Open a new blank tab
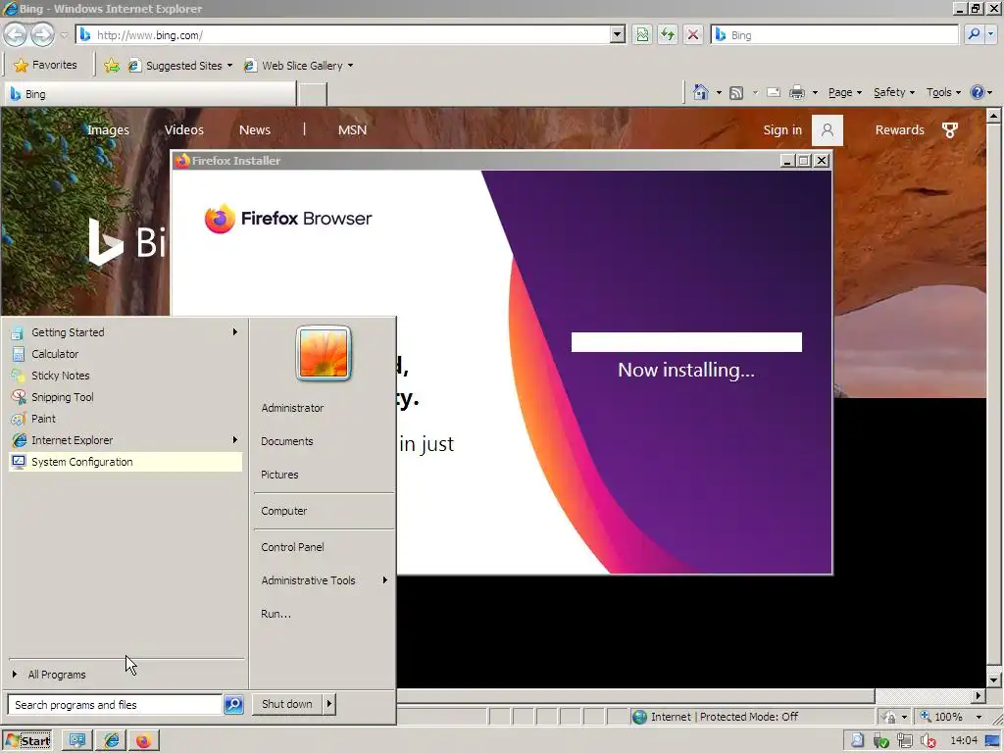The height and width of the screenshot is (753, 1004). 313,94
